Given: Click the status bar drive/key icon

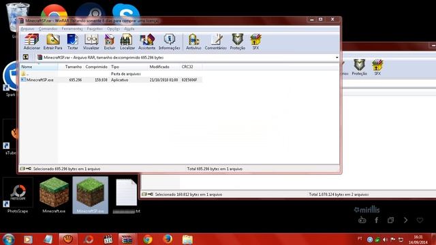Looking at the screenshot, I should [x=25, y=169].
